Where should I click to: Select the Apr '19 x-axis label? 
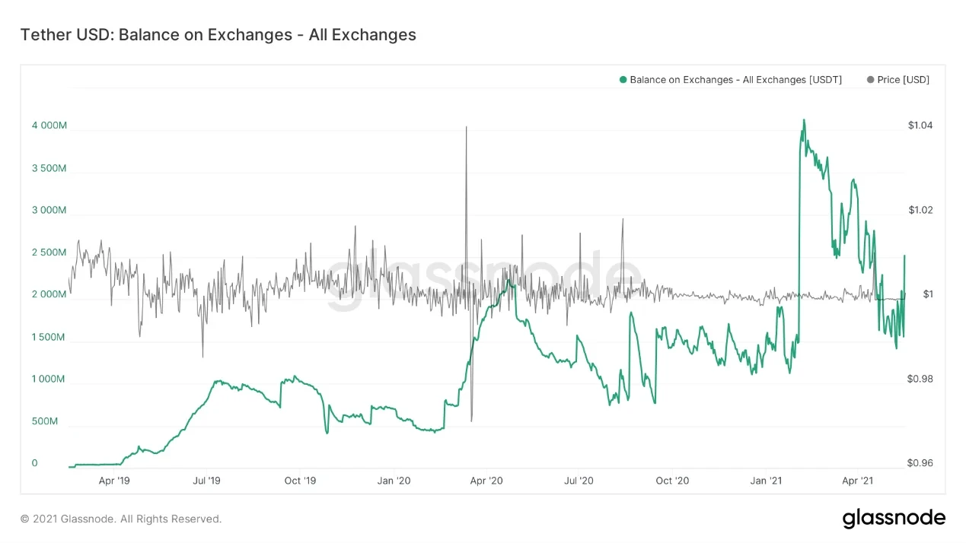click(114, 481)
